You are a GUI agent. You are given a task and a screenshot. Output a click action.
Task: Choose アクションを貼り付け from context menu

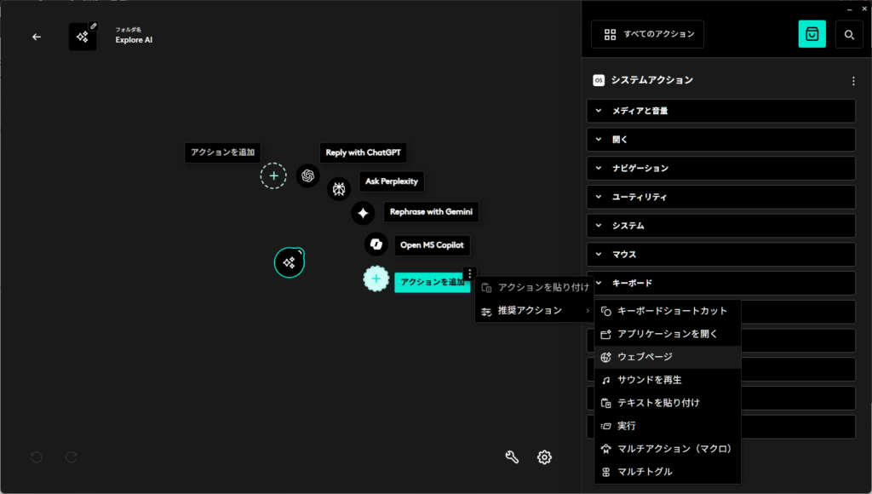pos(535,288)
